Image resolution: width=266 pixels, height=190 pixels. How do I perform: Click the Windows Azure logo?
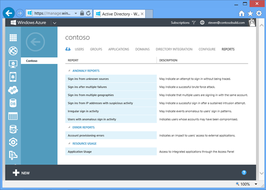pos(28,23)
